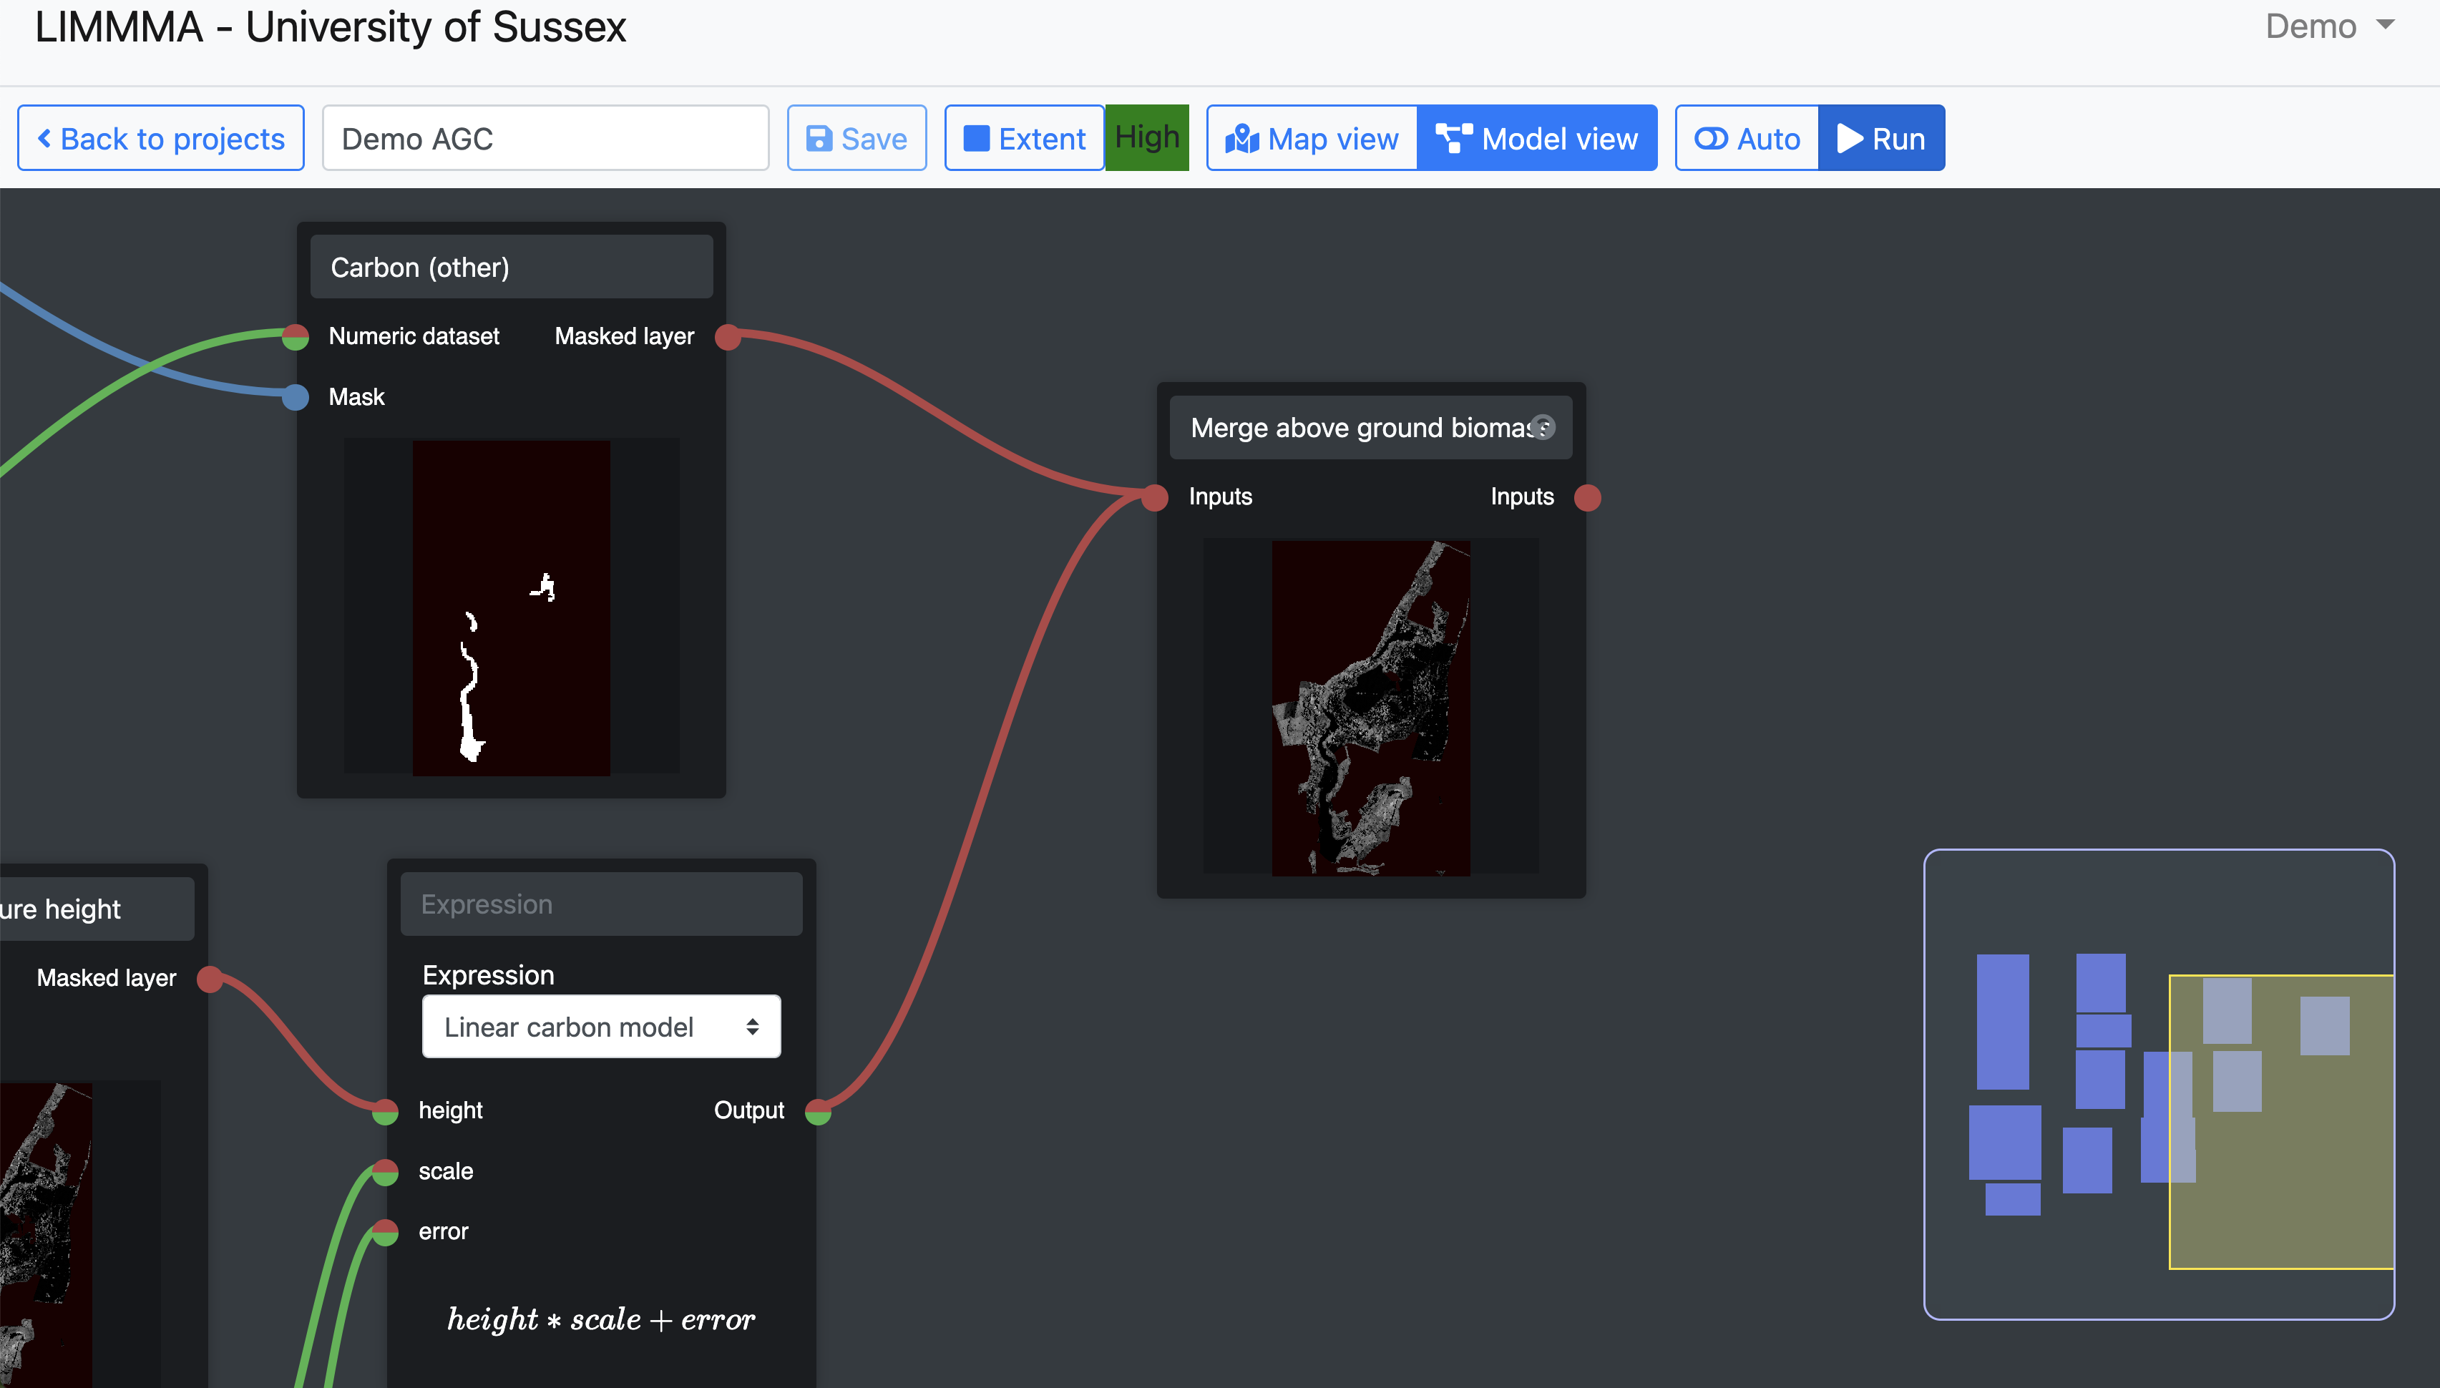Click the Masked layer output port of Carbon (other)
The width and height of the screenshot is (2440, 1388).
(728, 336)
